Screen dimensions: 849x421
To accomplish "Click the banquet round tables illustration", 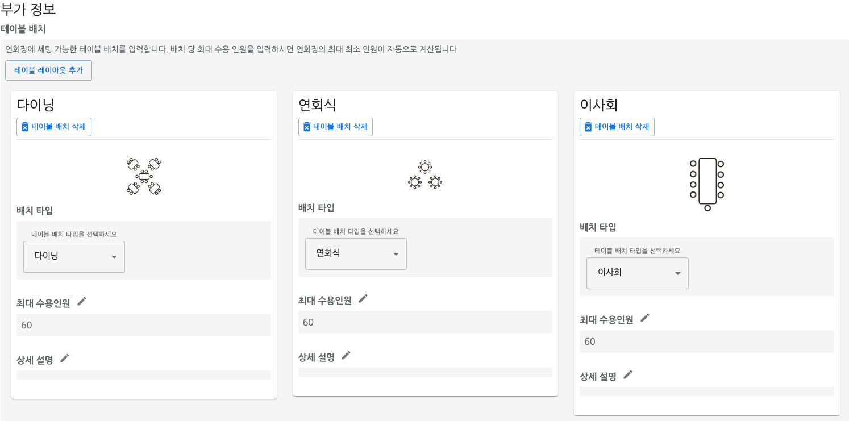I will click(425, 175).
